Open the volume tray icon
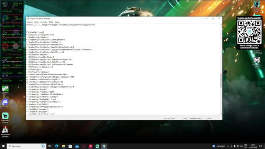The height and width of the screenshot is (149, 265). click(x=241, y=146)
